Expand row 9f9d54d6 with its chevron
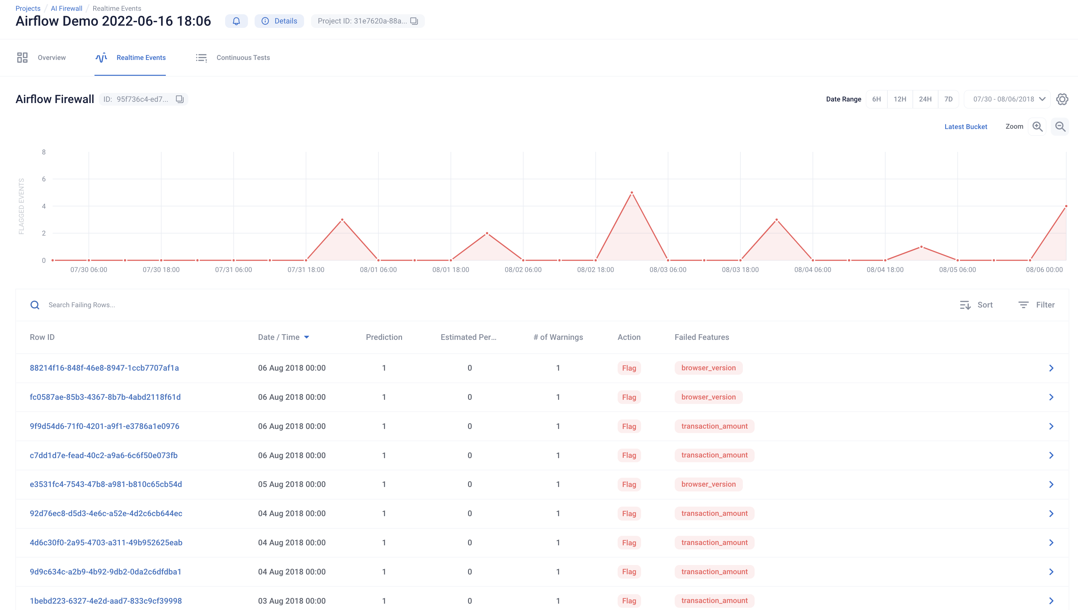Viewport: 1078px width, 610px height. [1051, 426]
